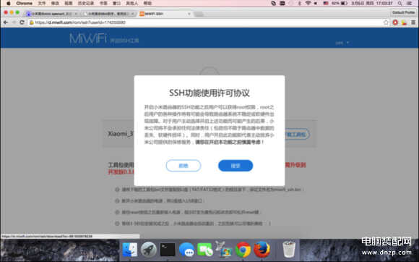Open the green chat and phone app in the Dock
The height and width of the screenshot is (262, 419).
[205, 250]
